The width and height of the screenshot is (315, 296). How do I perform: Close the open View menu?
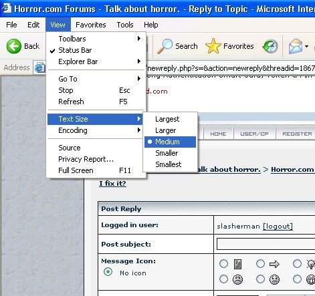(58, 25)
